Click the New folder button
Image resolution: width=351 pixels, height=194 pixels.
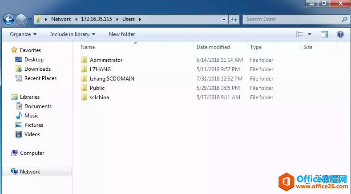pyautogui.click(x=122, y=34)
